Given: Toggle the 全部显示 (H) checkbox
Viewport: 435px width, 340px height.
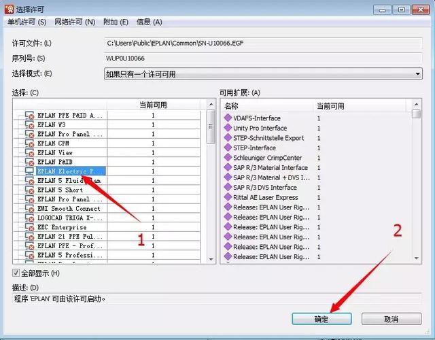Looking at the screenshot, I should click(x=16, y=273).
